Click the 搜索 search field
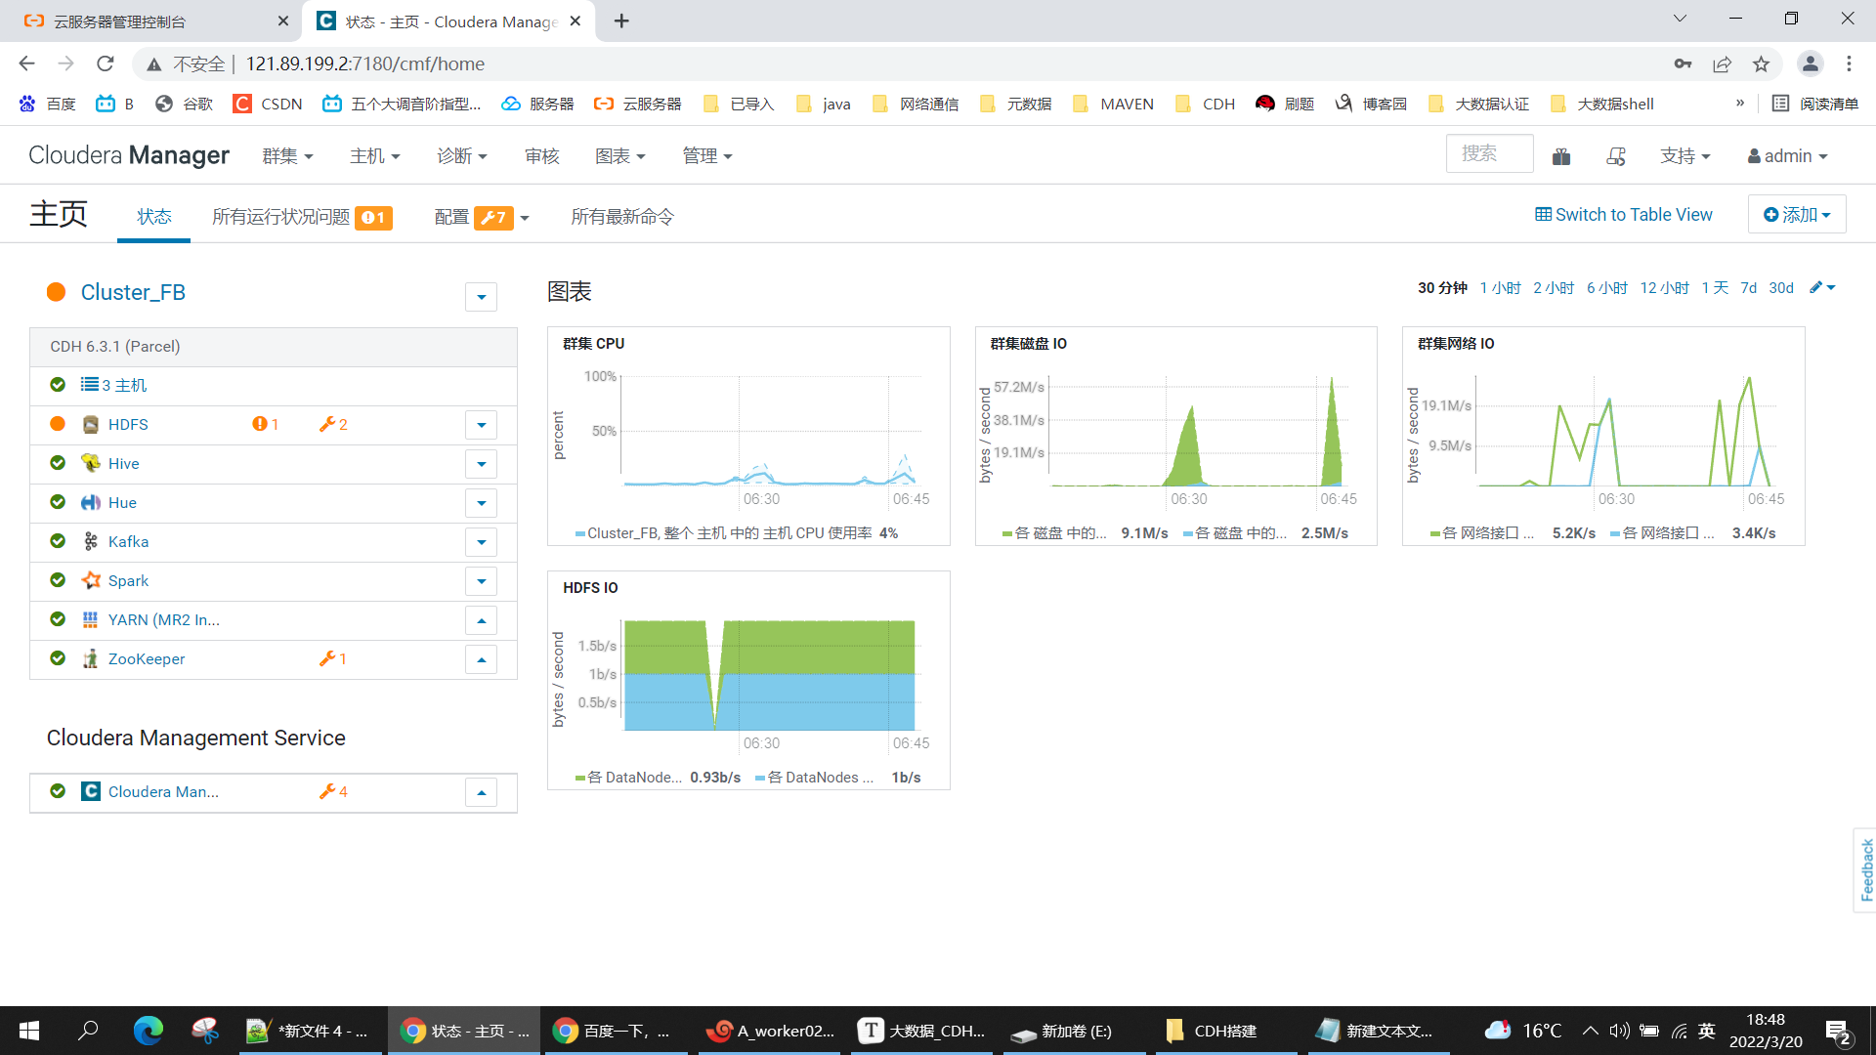 click(1488, 154)
